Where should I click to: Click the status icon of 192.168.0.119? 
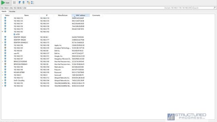(x=5, y=18)
